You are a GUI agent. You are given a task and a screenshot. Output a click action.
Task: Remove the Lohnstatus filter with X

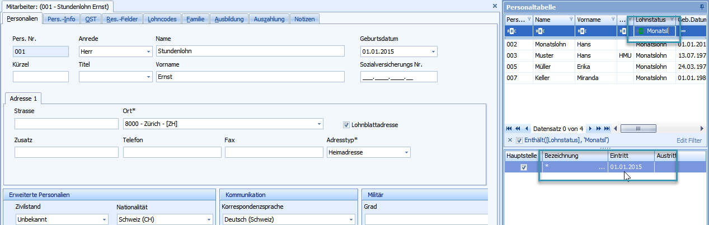(x=509, y=140)
